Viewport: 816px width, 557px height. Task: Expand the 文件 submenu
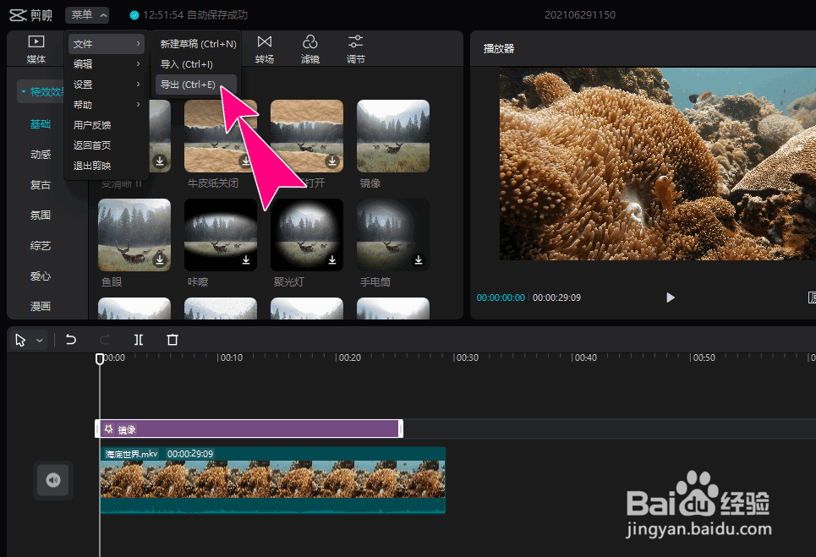[107, 44]
